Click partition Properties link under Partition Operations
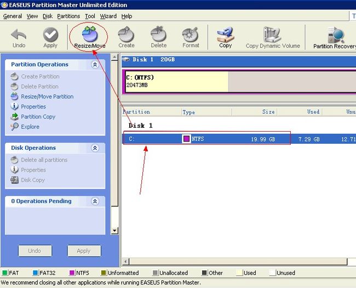Viewport: 356px width, 288px height. click(33, 106)
